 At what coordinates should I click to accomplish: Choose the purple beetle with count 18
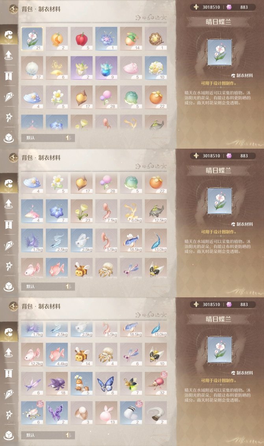click(x=57, y=384)
